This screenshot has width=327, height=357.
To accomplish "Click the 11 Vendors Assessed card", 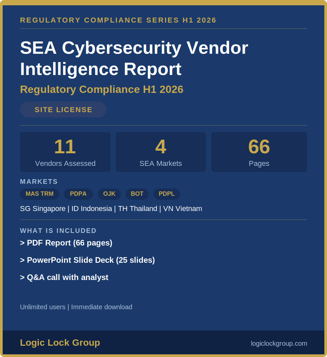I will (65, 152).
